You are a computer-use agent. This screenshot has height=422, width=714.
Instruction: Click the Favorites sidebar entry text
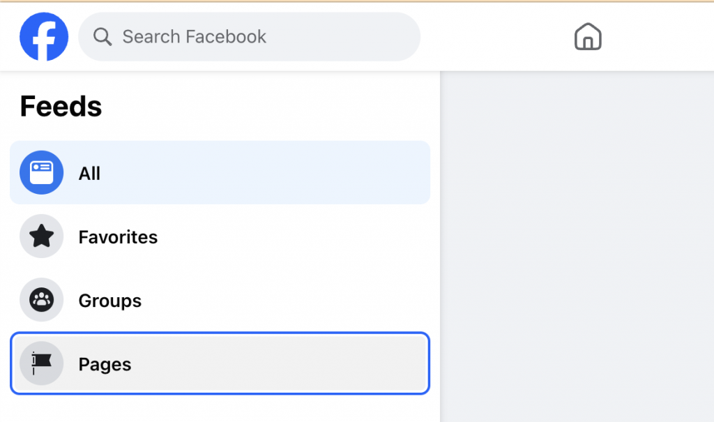pos(118,236)
